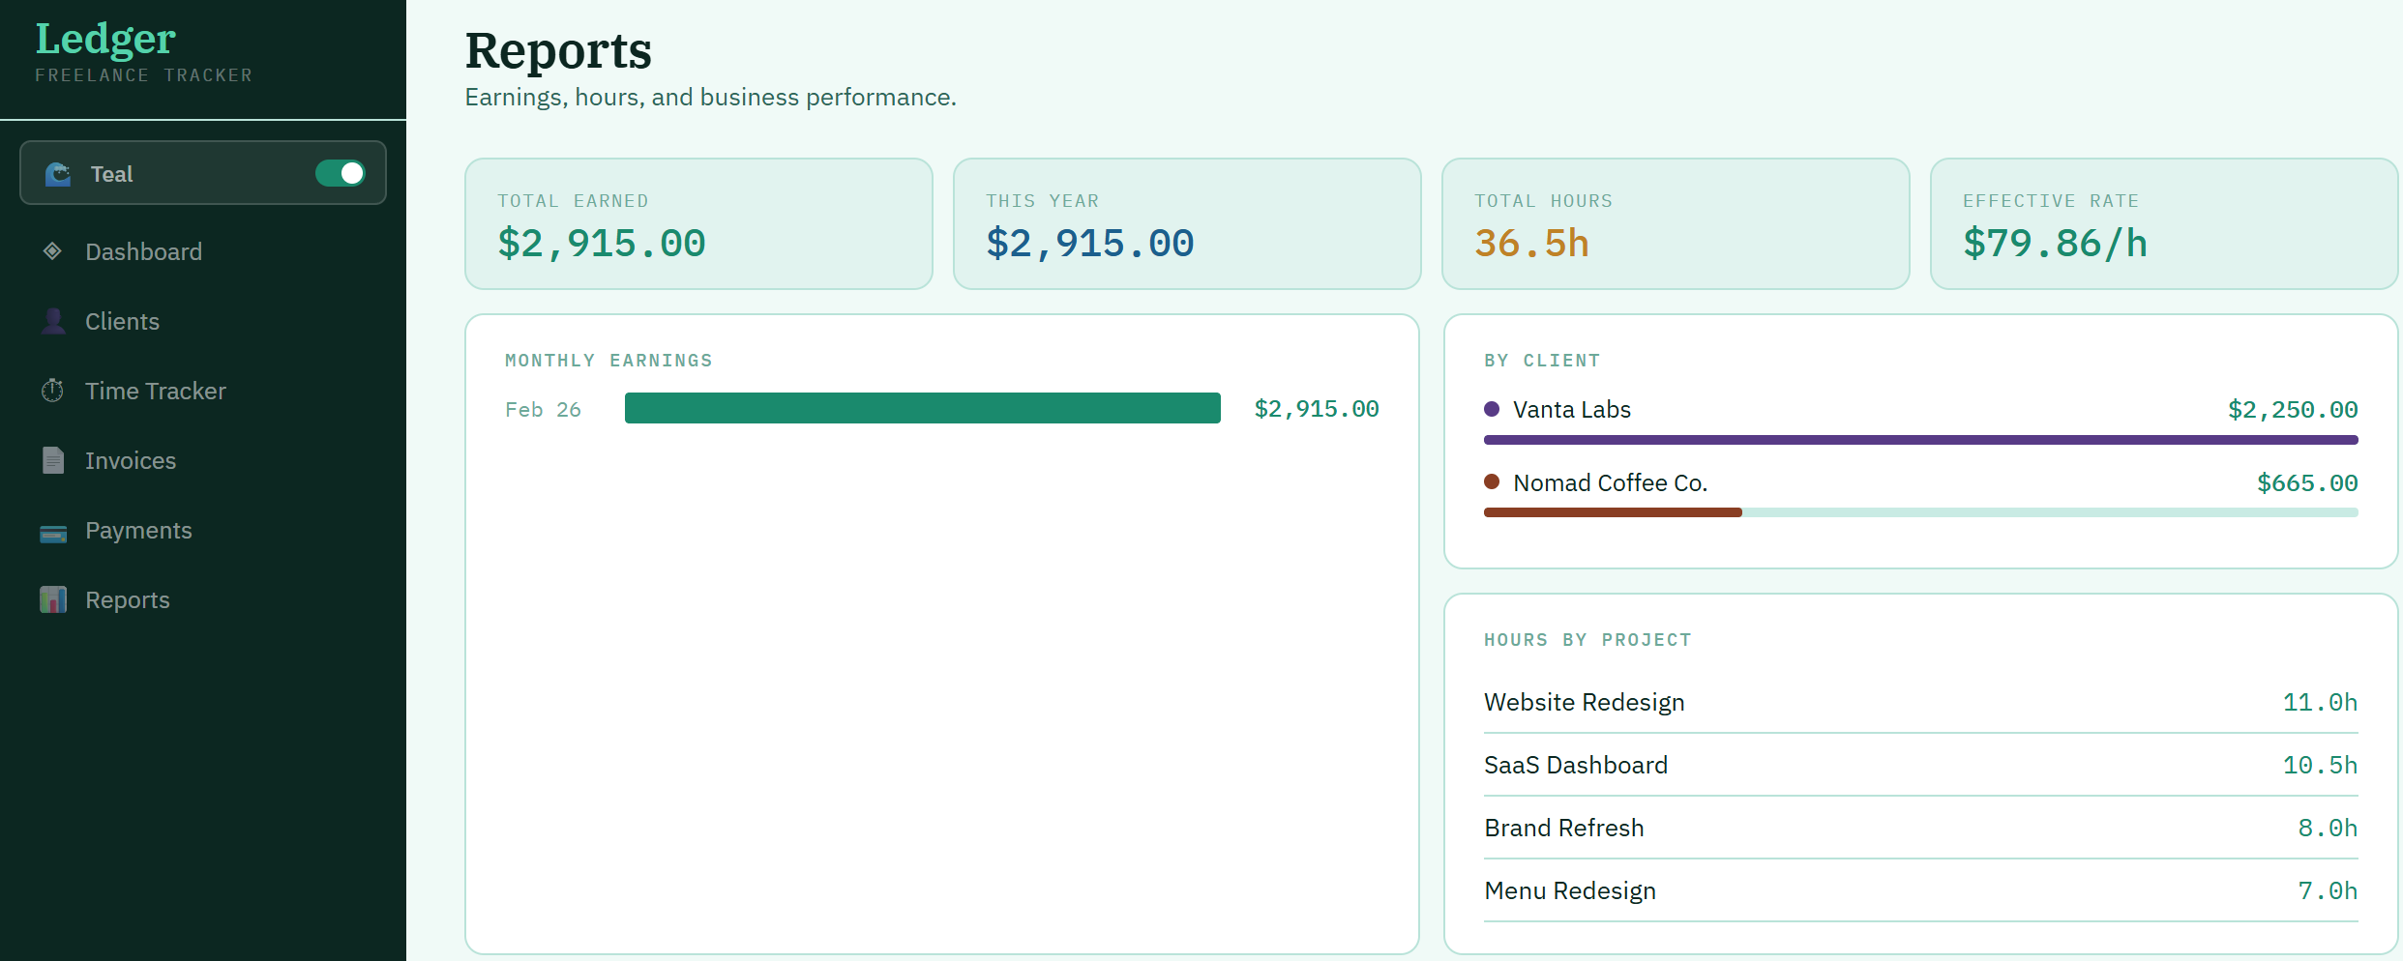Click the brown dot beside Nomad Coffee Co.
Viewport: 2403px width, 961px height.
tap(1492, 481)
